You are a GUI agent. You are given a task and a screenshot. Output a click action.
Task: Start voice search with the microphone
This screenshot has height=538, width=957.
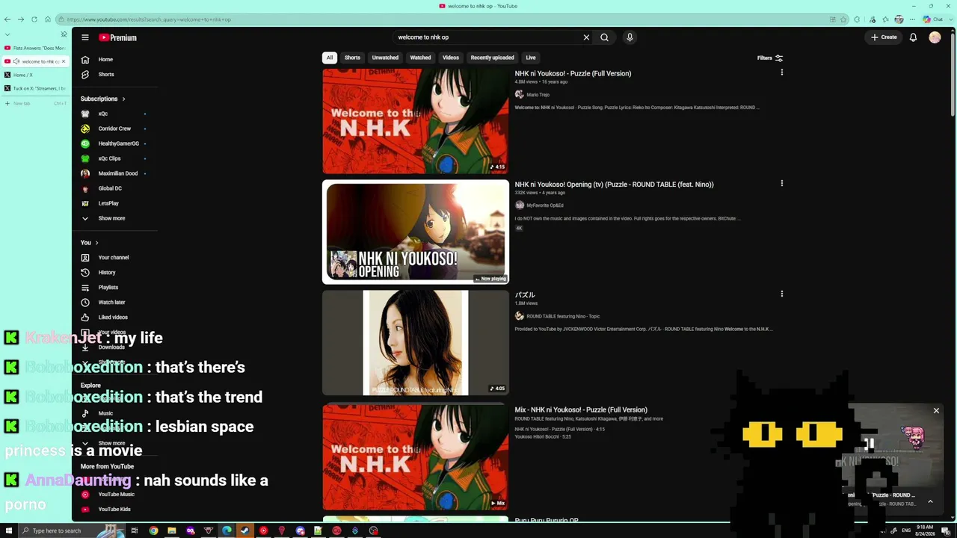(630, 37)
